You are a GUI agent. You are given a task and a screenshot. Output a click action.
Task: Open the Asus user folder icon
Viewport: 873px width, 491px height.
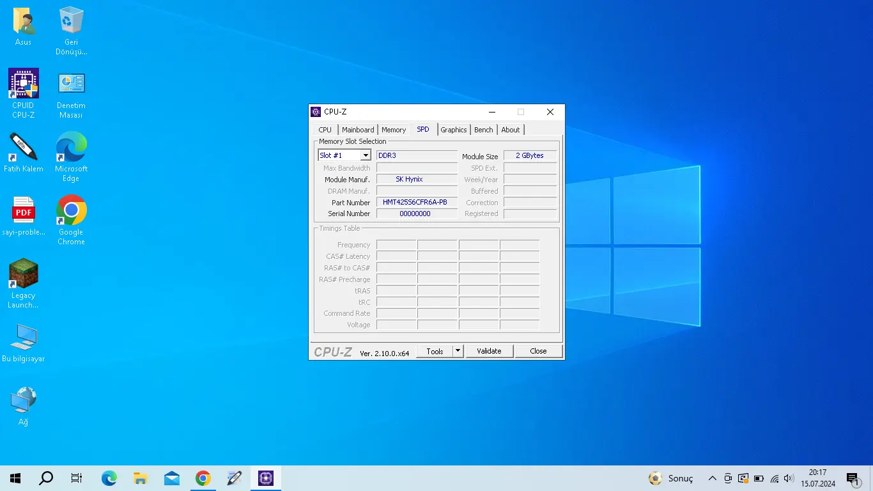point(24,27)
